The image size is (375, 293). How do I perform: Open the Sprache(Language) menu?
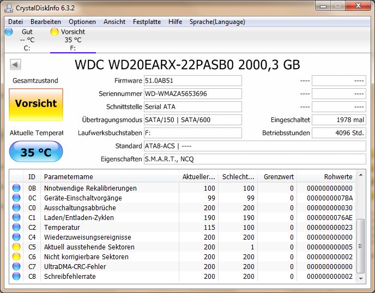point(217,22)
